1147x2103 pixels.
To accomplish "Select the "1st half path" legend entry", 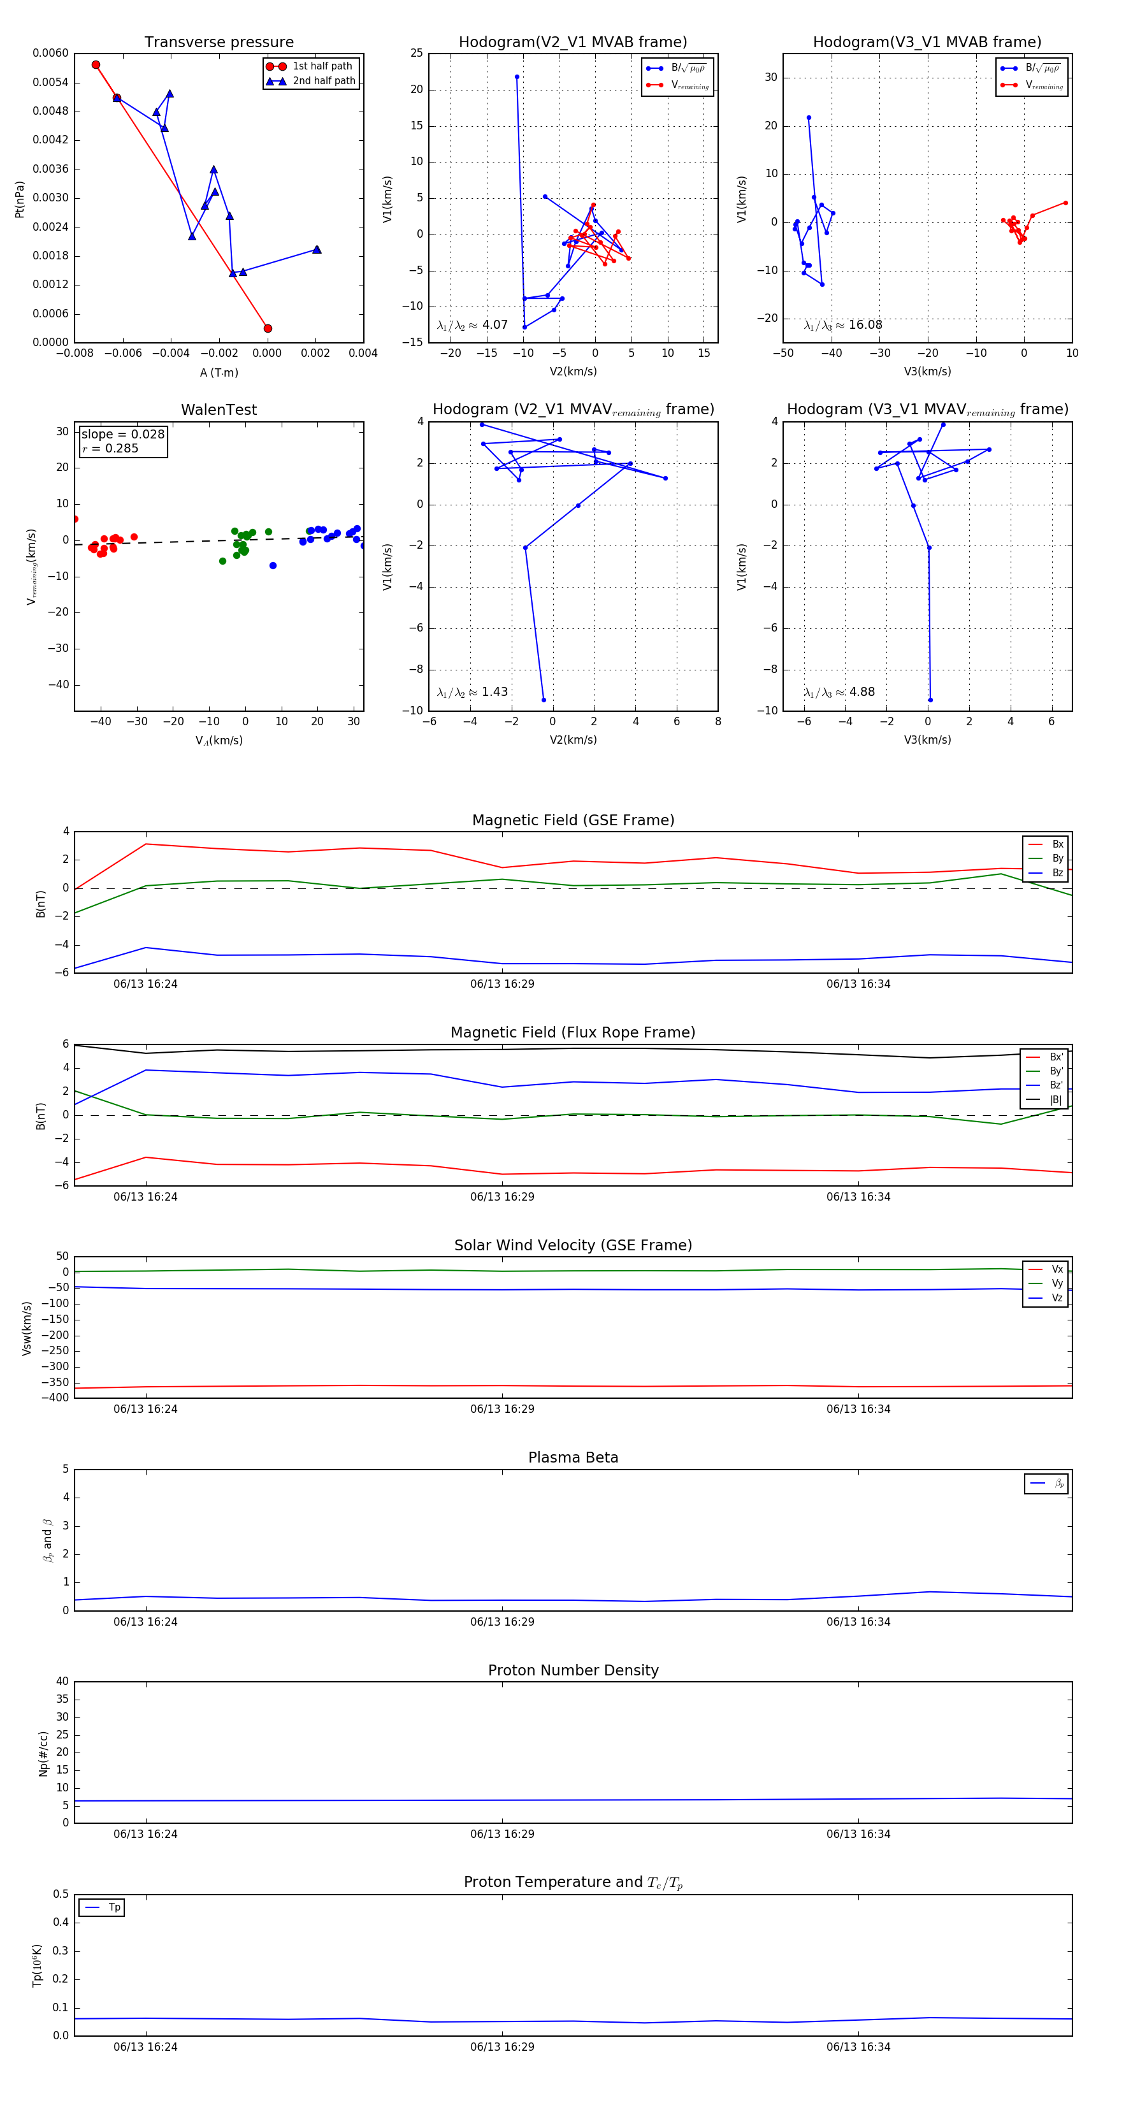I will pos(310,66).
